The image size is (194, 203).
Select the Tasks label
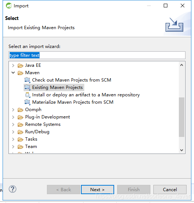(31, 139)
